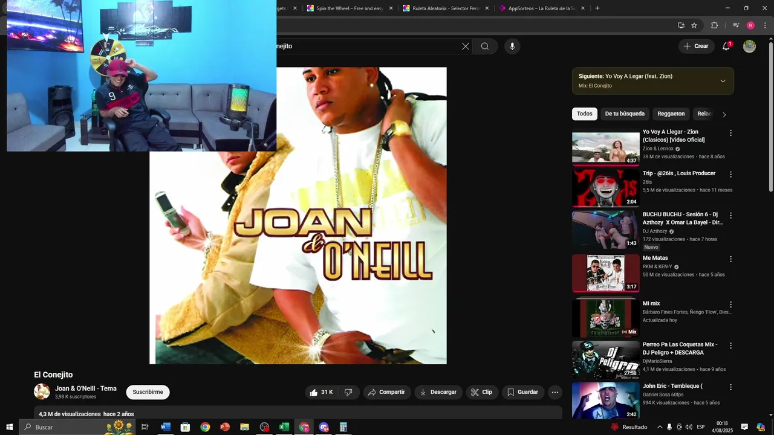774x435 pixels.
Task: Close the AppSorteos tab
Action: (583, 8)
